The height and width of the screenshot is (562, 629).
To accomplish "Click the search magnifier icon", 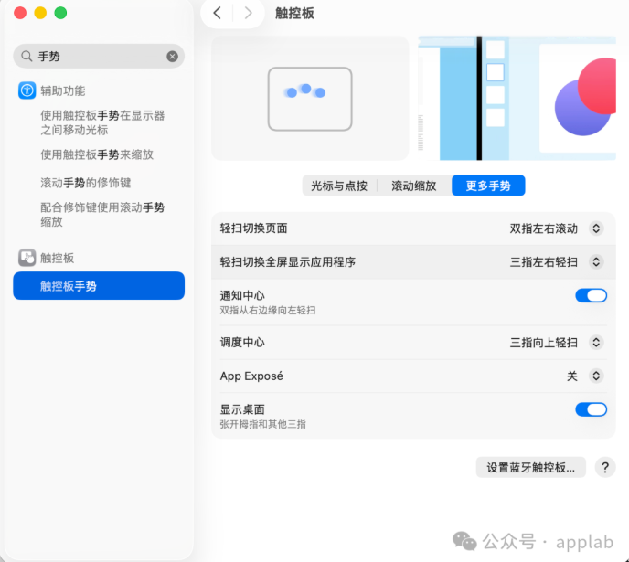I will pyautogui.click(x=27, y=57).
